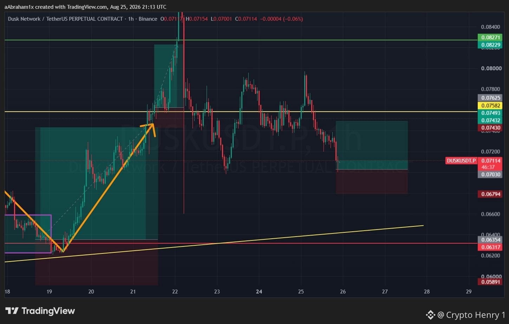Click the 46:37 candle countdown timer
509x324 pixels.
pyautogui.click(x=489, y=167)
